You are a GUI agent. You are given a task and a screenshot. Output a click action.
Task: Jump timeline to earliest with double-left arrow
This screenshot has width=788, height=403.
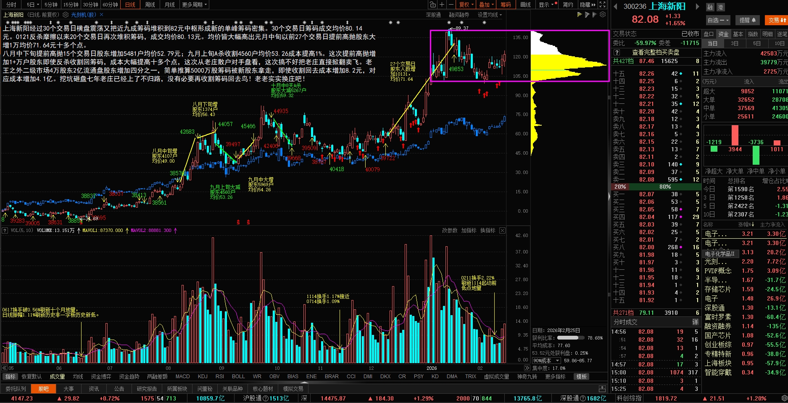[x=5, y=368]
